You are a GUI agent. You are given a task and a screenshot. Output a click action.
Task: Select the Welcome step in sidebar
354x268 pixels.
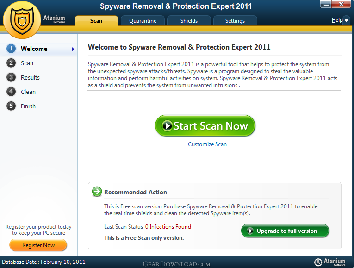pyautogui.click(x=38, y=49)
